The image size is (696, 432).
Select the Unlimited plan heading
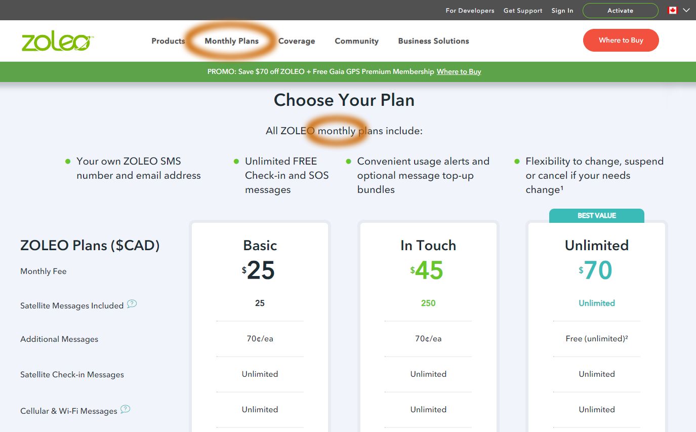click(x=597, y=246)
